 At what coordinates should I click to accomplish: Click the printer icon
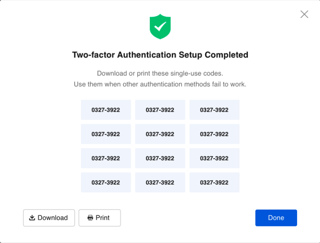pos(91,218)
